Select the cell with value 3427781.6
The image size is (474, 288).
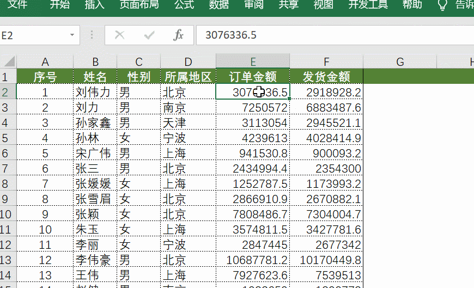click(326, 229)
